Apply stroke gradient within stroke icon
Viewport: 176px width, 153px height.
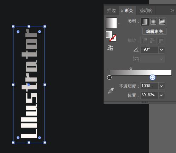[144, 40]
